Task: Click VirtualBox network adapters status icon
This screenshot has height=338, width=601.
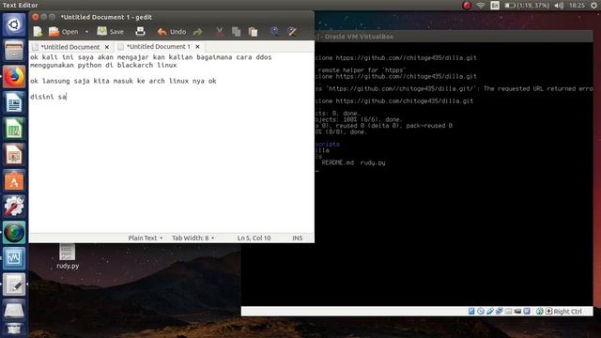Action: pos(499,311)
